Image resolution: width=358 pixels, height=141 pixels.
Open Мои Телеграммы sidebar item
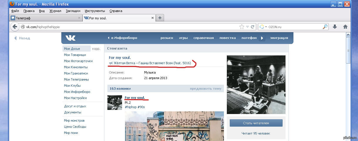tap(77, 79)
